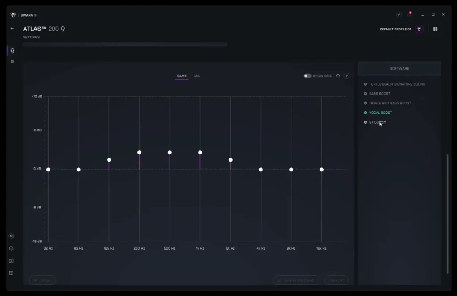This screenshot has width=457, height=296.
Task: Click the presets panel vertical scrollbar
Action: (447, 214)
